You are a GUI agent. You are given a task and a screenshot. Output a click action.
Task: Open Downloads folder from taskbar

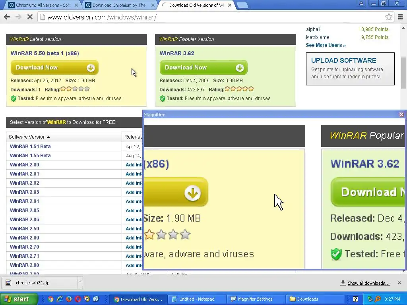point(315,299)
